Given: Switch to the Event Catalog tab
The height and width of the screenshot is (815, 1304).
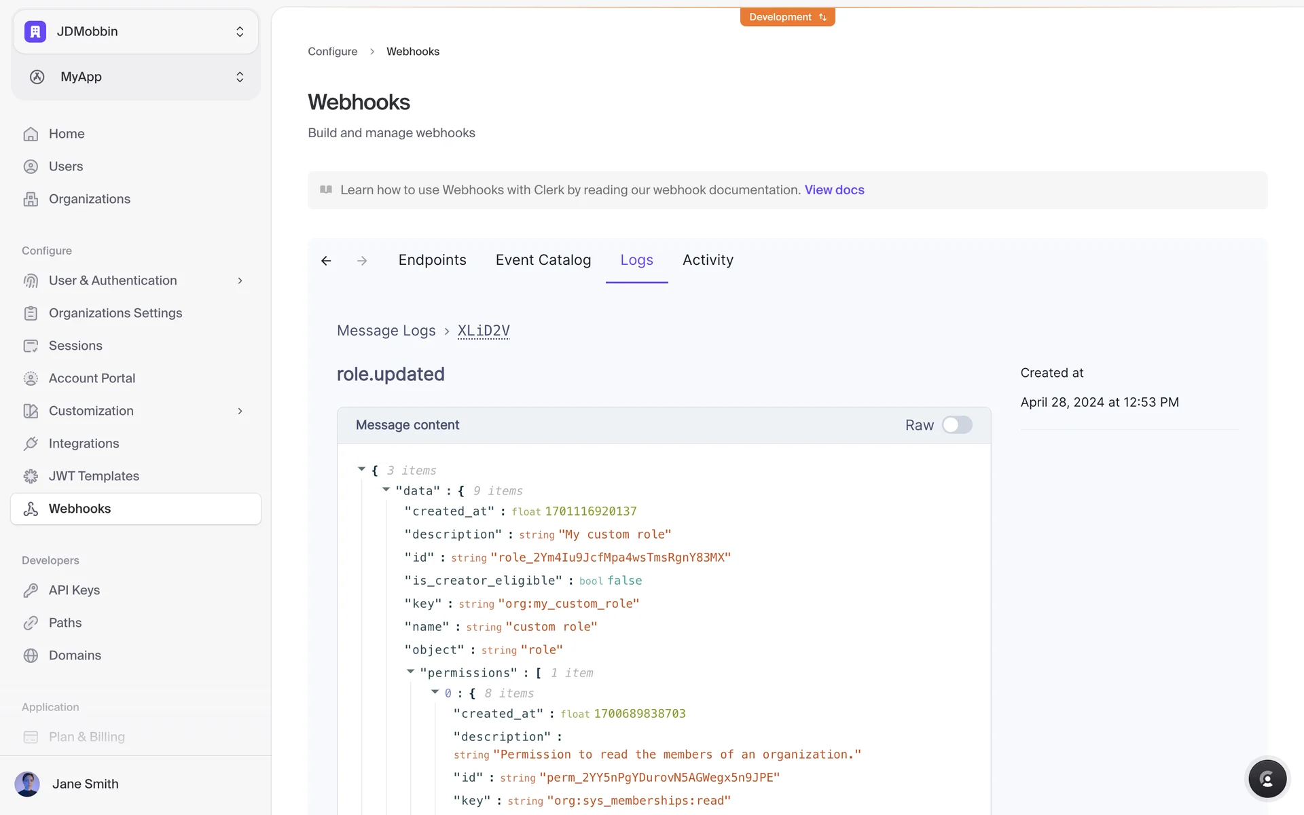Looking at the screenshot, I should 543,260.
